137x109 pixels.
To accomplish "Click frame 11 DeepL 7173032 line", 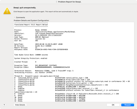I will point(50,99).
